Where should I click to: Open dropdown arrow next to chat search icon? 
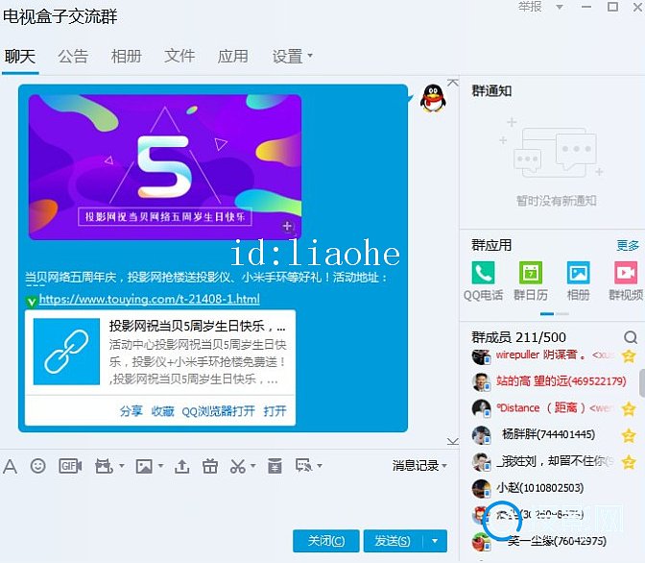320,466
